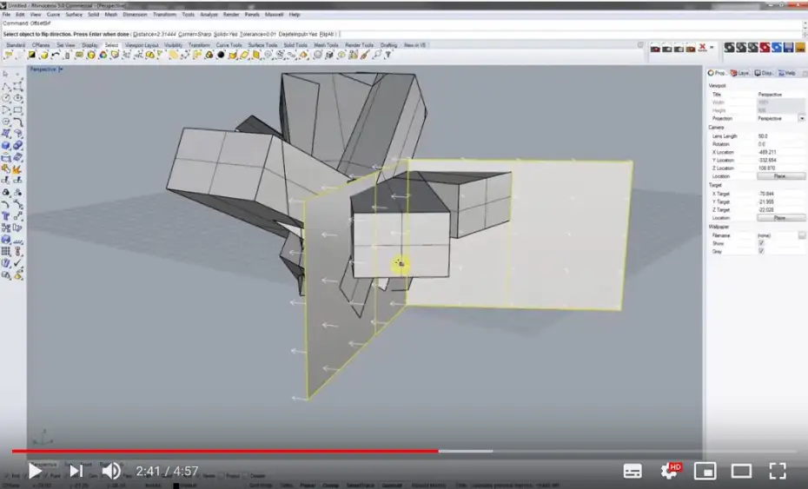Skip to the next video

point(76,471)
